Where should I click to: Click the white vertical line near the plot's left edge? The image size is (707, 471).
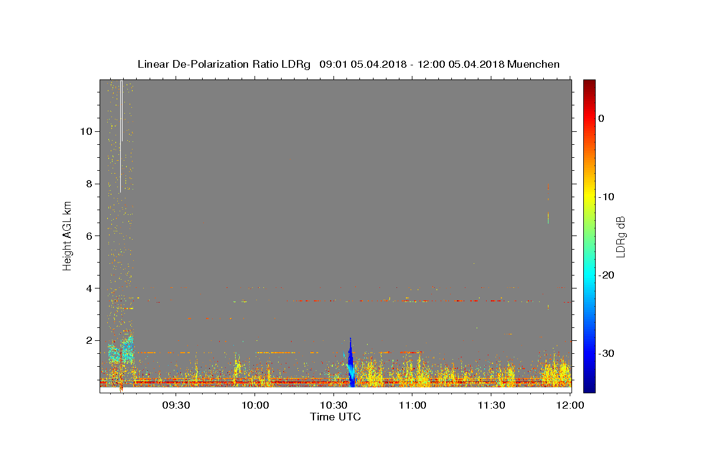tap(121, 135)
